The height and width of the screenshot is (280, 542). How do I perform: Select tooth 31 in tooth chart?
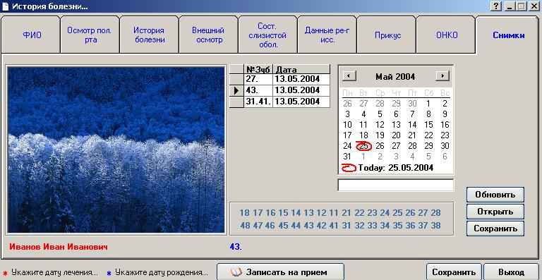coord(347,226)
